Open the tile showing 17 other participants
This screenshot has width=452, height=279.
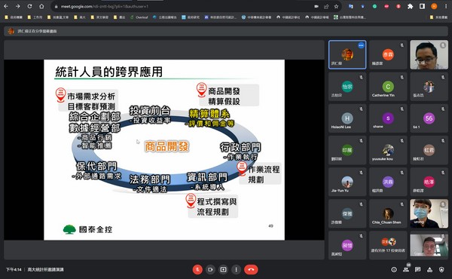coord(388,245)
